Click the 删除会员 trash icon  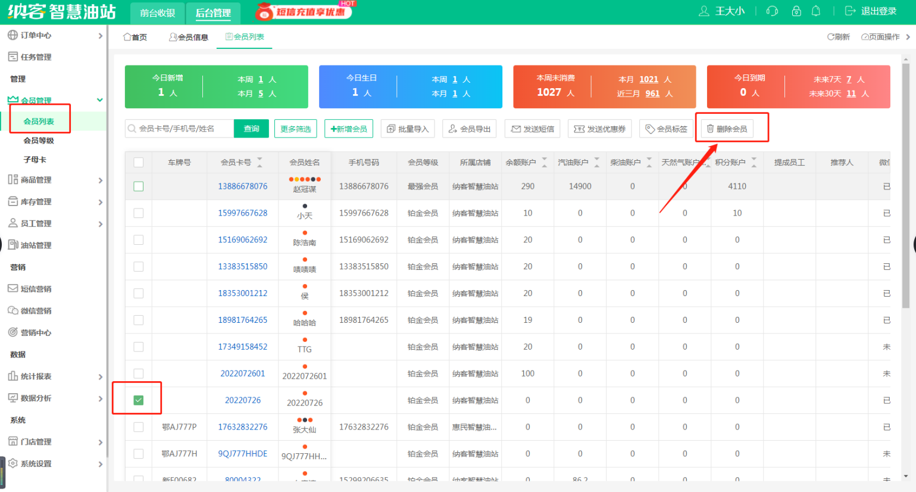pyautogui.click(x=710, y=129)
